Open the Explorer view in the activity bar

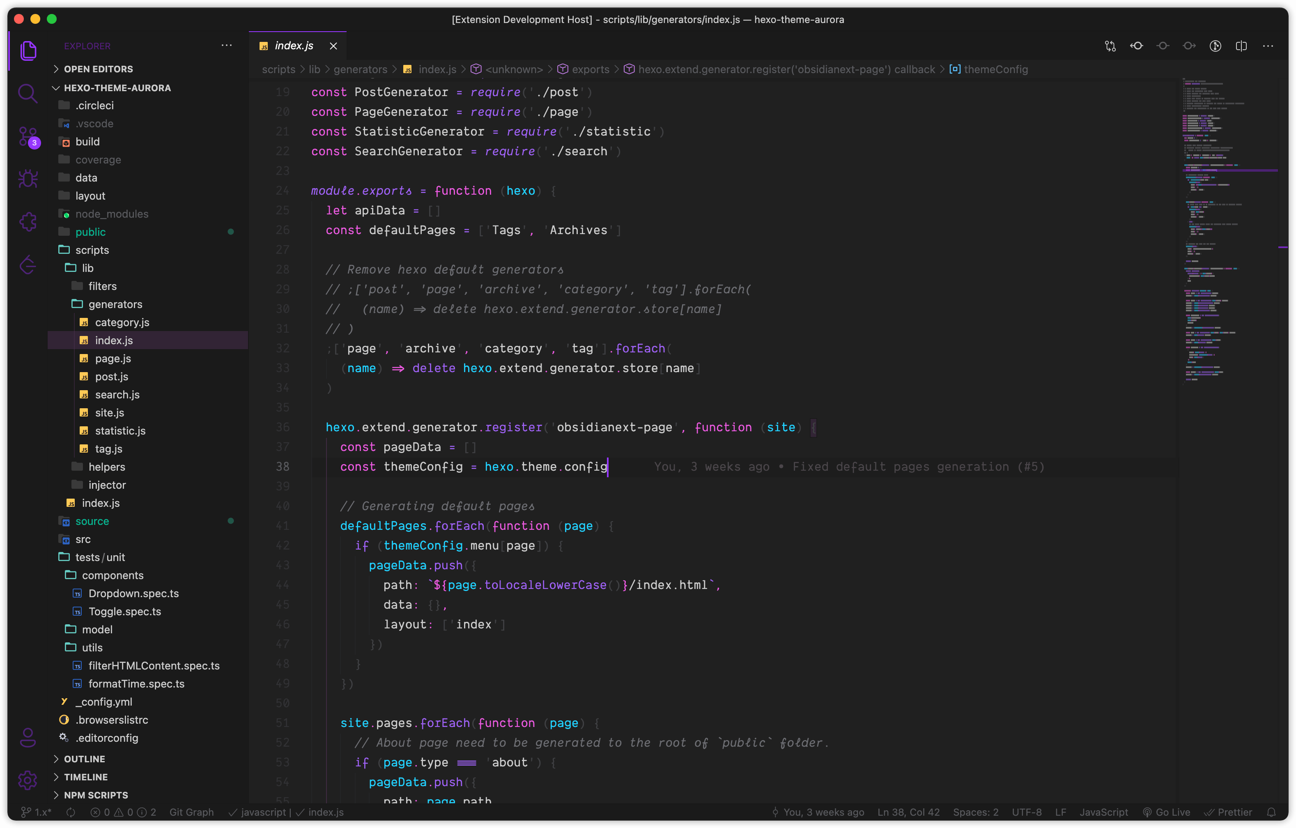coord(28,51)
